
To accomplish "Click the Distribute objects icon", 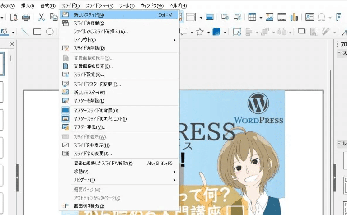I will click(281, 32).
